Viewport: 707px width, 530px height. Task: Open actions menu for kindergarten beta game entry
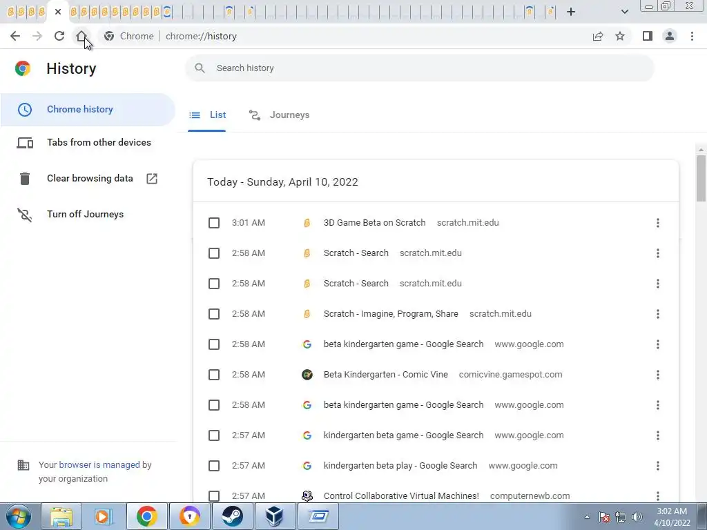coord(658,435)
